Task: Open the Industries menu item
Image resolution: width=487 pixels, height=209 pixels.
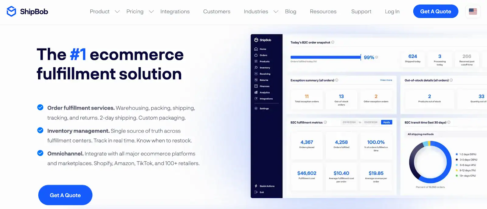Action: (x=256, y=12)
